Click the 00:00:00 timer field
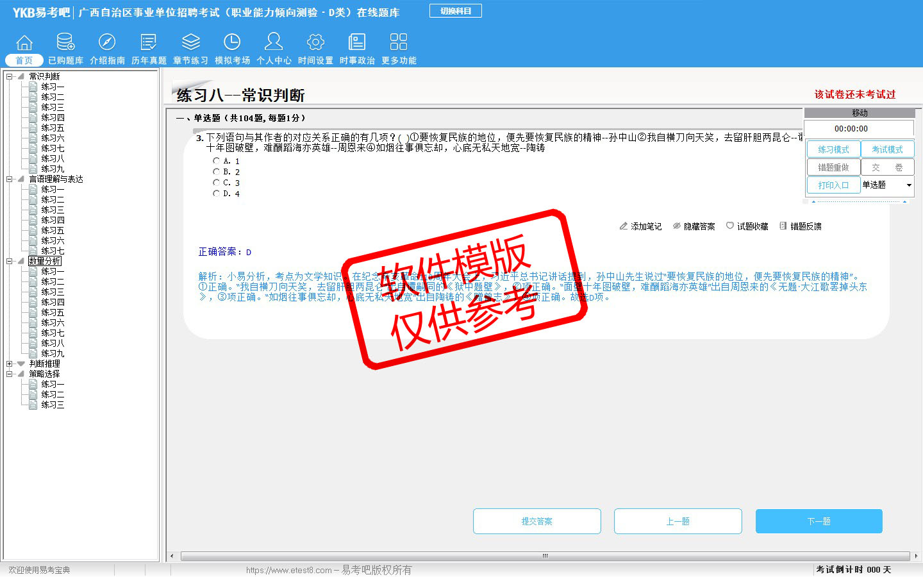Viewport: 923px width, 577px height. [859, 129]
